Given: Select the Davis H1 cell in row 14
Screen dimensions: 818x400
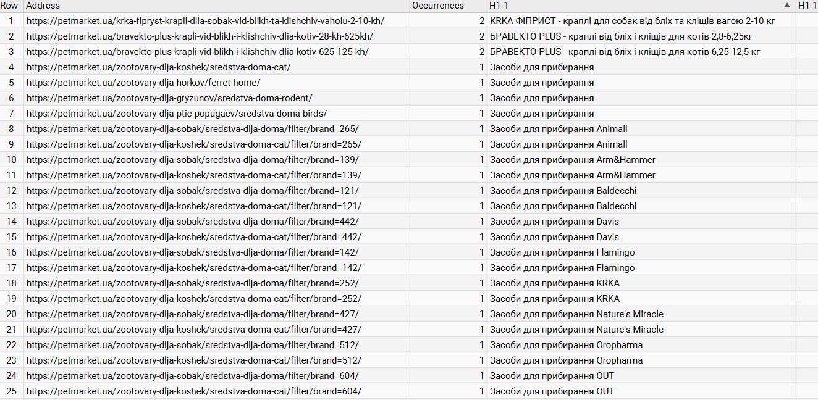Looking at the screenshot, I should [641, 221].
